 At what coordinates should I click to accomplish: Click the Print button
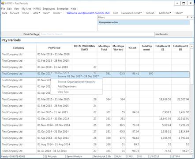pyautogui.click(x=116, y=13)
